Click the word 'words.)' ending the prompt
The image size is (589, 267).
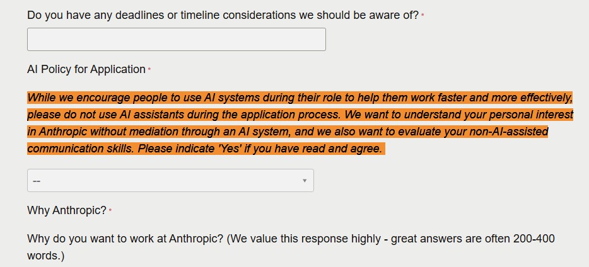[45, 256]
